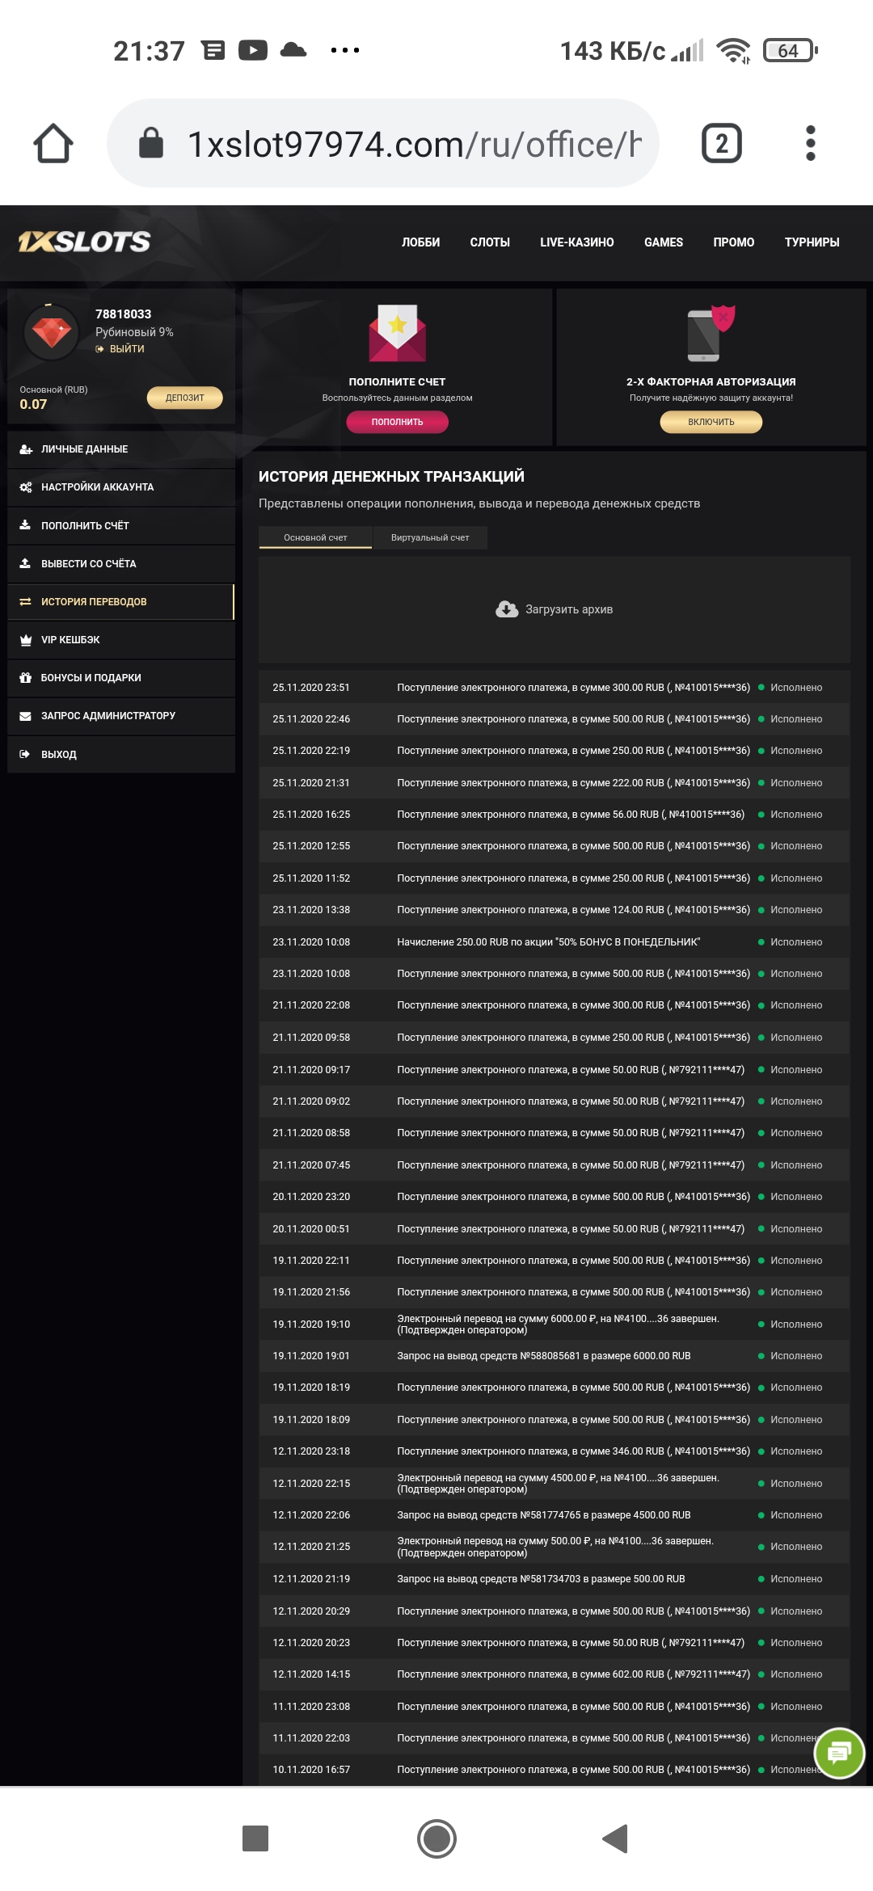Select the 25.11.2020 23:51 transaction row

pyautogui.click(x=555, y=688)
